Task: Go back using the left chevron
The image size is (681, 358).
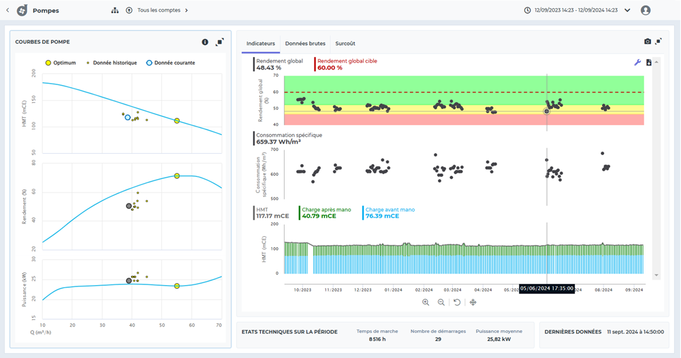Action: (7, 10)
